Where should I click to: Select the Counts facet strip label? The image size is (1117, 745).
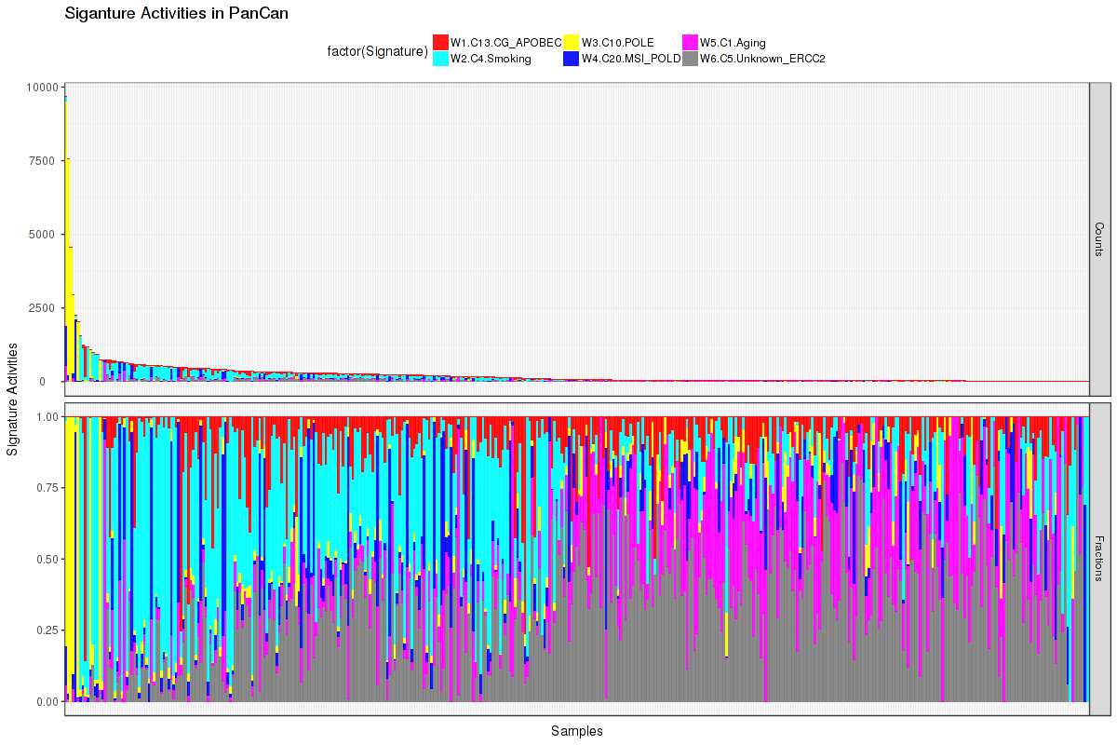pyautogui.click(x=1098, y=238)
